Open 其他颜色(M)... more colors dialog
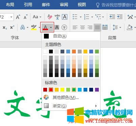Screen dimensions: 136x126 pos(71,98)
